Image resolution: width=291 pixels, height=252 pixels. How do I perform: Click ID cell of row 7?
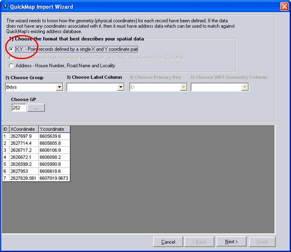tap(5, 178)
